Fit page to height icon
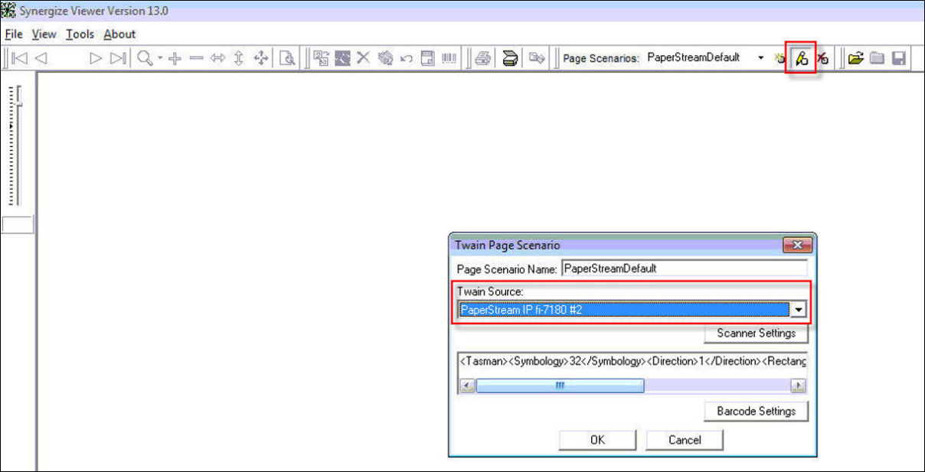This screenshot has height=472, width=925. point(238,58)
